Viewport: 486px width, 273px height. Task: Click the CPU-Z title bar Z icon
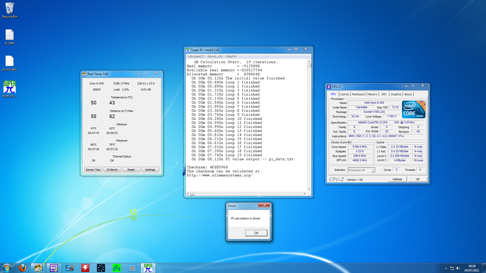click(x=329, y=87)
